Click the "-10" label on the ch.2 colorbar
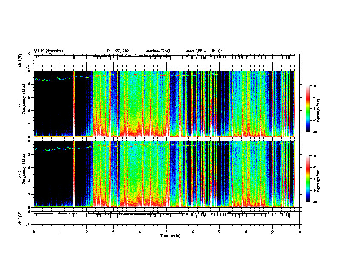 pyautogui.click(x=314, y=202)
